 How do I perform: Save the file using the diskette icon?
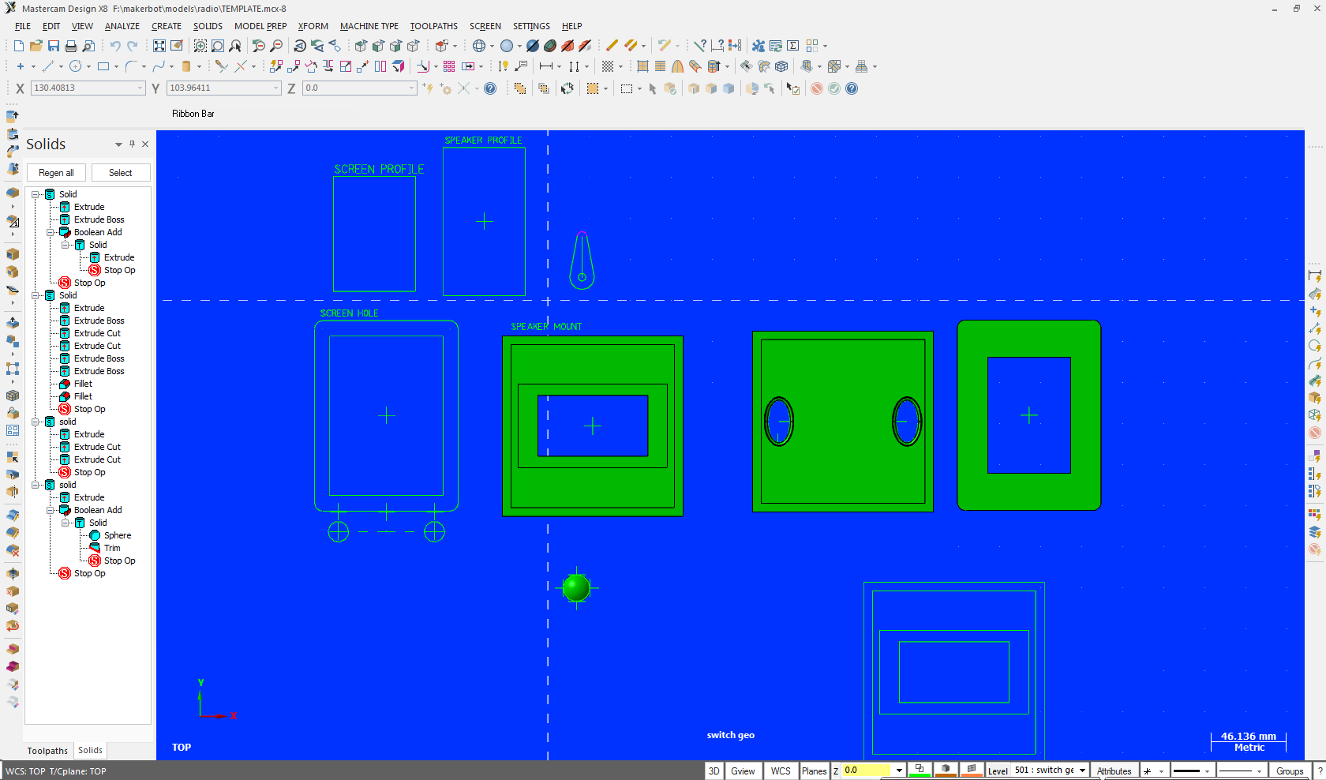point(54,46)
